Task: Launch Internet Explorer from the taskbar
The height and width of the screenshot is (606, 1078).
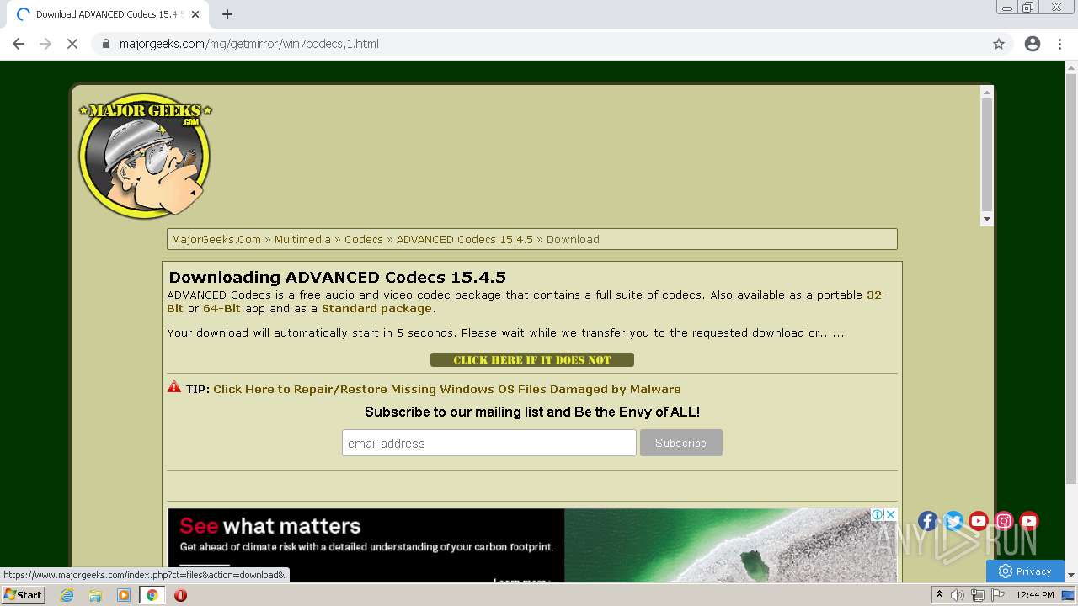Action: [x=67, y=595]
